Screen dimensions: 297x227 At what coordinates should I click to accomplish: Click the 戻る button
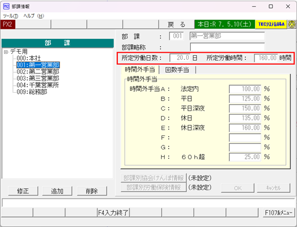pyautogui.click(x=176, y=24)
